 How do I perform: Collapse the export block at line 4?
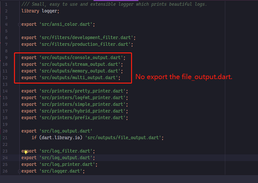19,25
